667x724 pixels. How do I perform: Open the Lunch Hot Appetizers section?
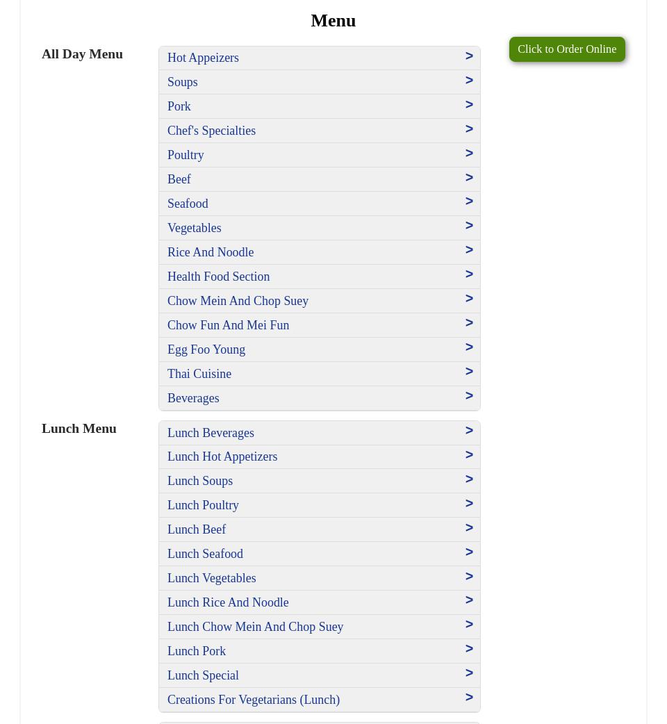pos(222,456)
